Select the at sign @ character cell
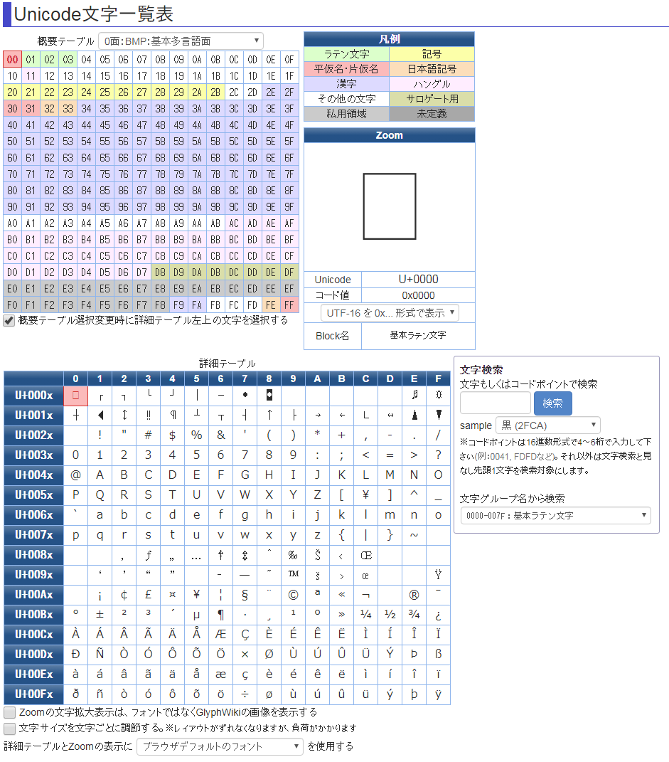Image resolution: width=669 pixels, height=762 pixels. click(75, 475)
